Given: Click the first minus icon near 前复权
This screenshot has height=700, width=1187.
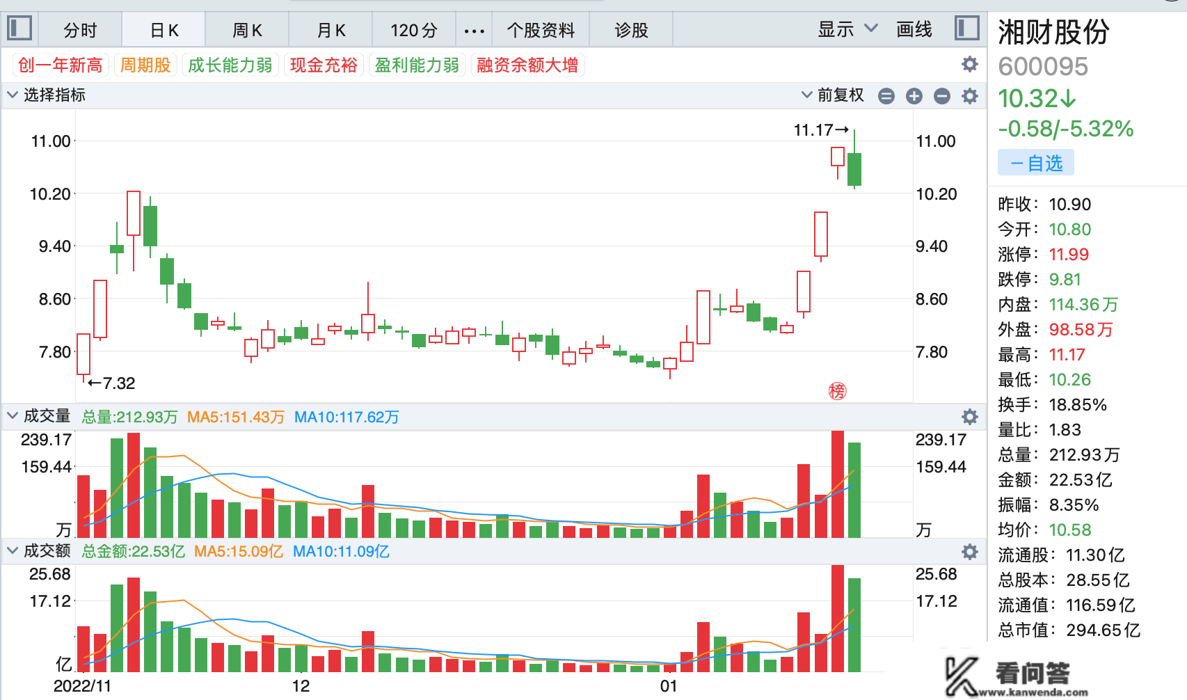Looking at the screenshot, I should [886, 96].
